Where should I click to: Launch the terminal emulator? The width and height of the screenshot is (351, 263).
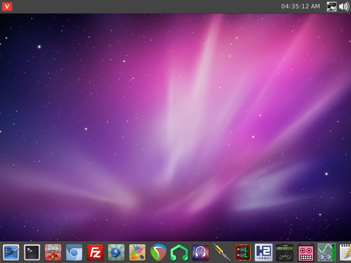coord(32,252)
